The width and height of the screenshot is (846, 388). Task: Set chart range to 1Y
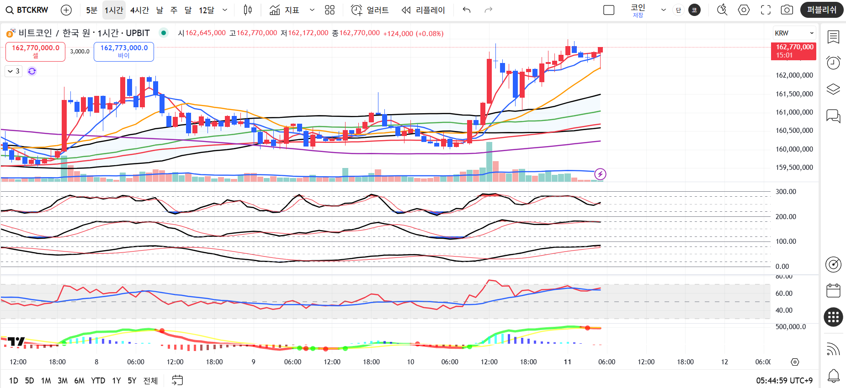(x=117, y=381)
